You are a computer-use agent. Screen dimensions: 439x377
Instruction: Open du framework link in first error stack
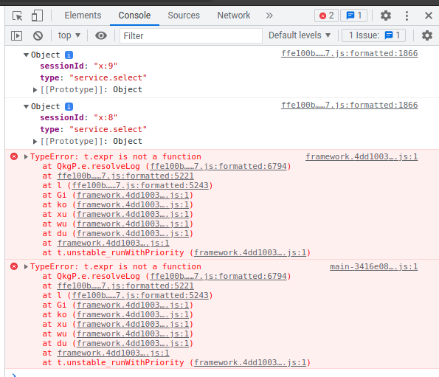click(133, 233)
